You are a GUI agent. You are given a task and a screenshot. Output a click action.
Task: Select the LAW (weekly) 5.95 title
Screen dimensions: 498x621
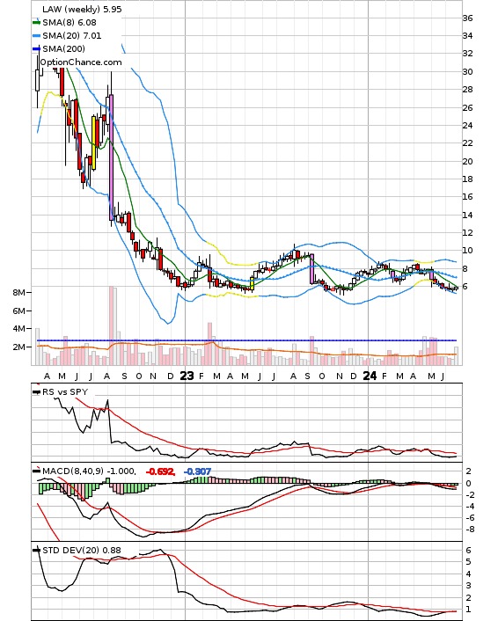point(82,9)
